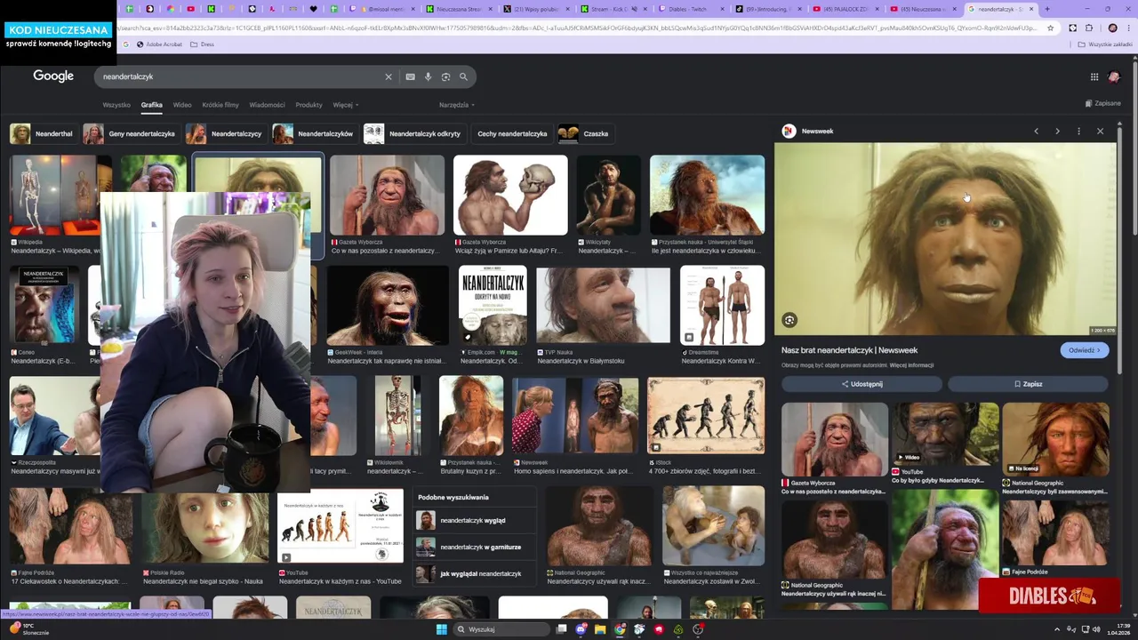
Task: Open a new browser tab
Action: [x=1047, y=9]
